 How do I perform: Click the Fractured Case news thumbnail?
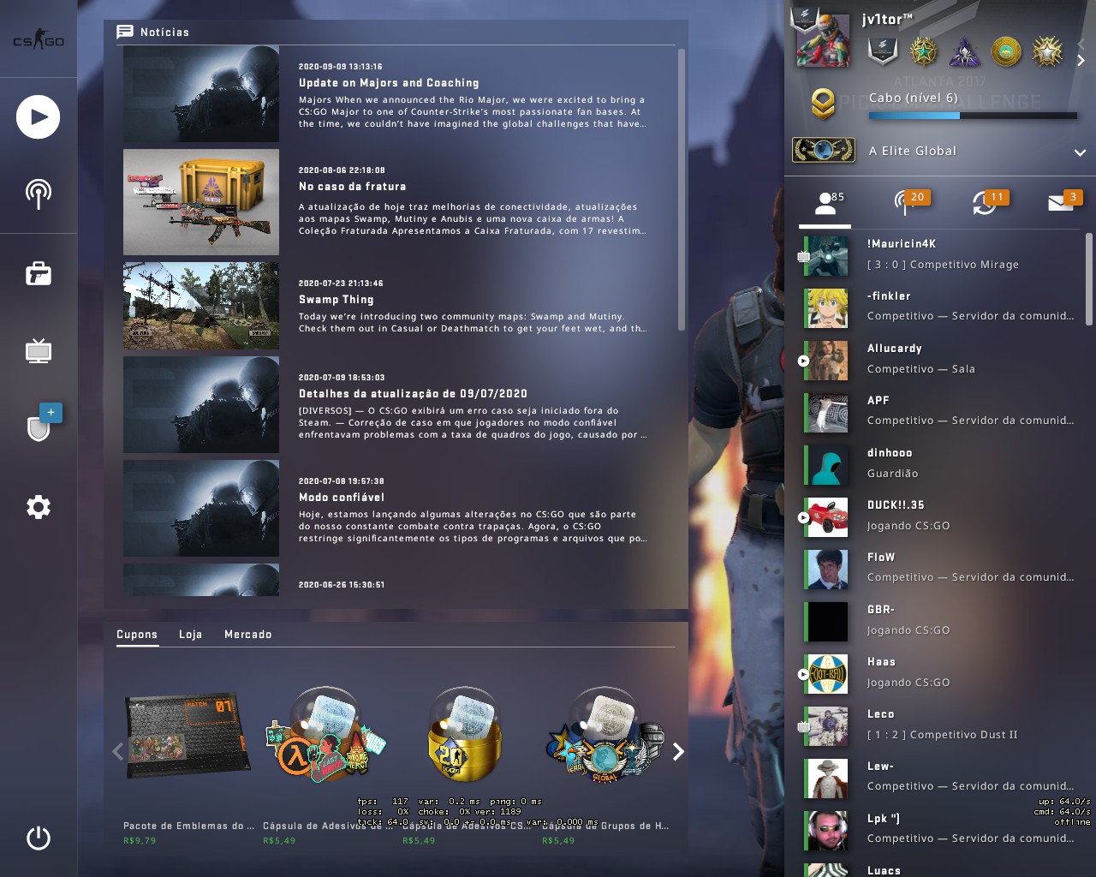coord(201,202)
